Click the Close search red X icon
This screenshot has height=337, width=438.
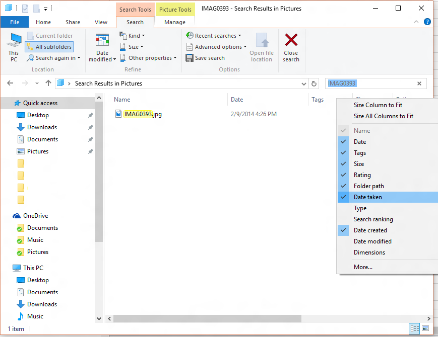[x=291, y=40]
